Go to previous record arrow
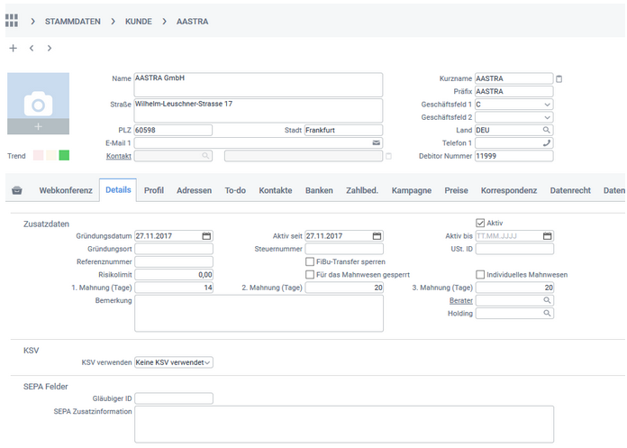The width and height of the screenshot is (627, 448). click(32, 48)
